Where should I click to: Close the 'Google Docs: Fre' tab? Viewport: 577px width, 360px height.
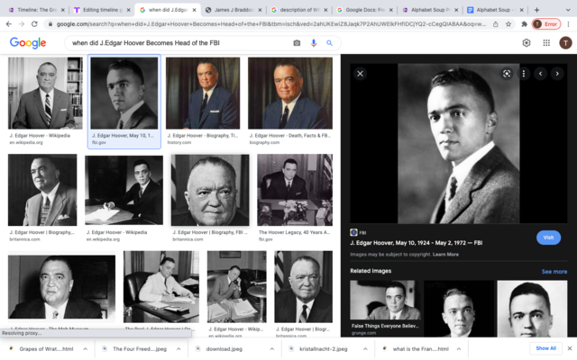[390, 10]
